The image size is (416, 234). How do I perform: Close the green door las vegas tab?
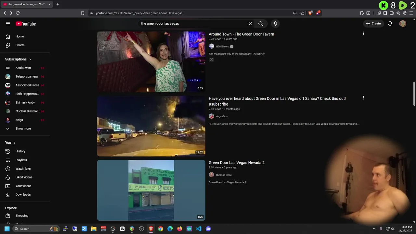click(x=49, y=4)
